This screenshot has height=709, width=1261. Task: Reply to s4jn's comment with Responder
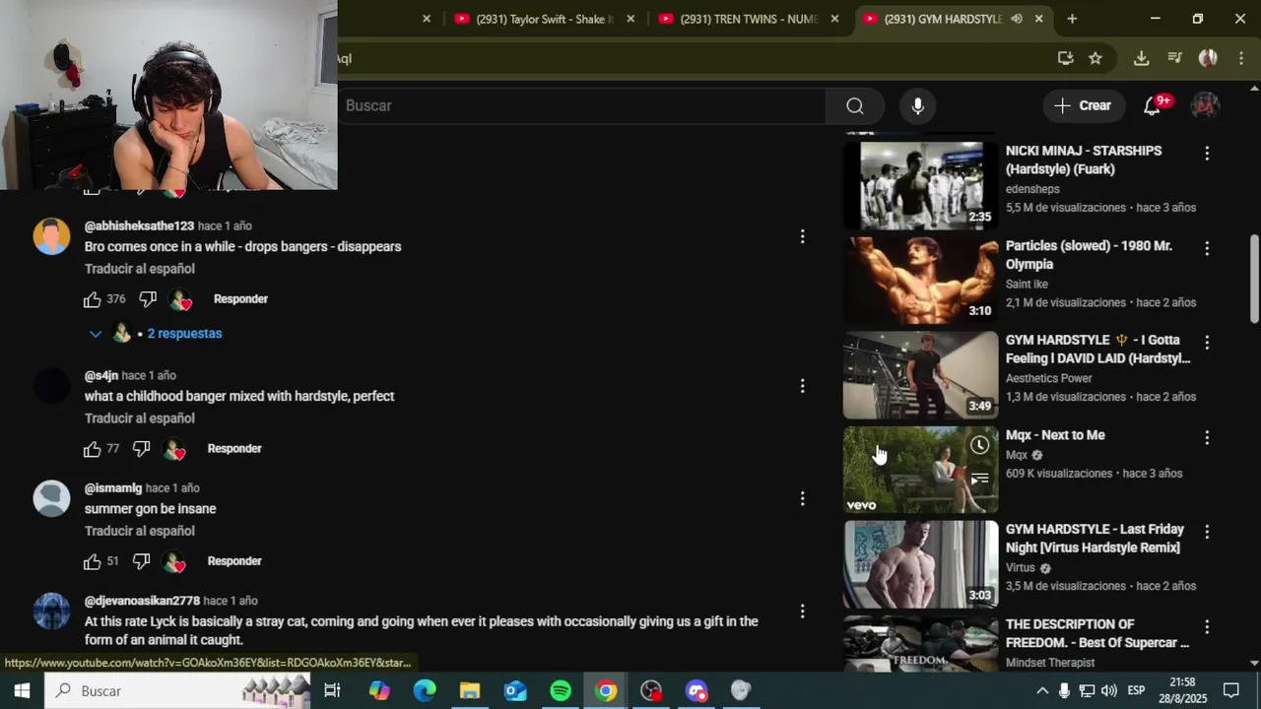pyautogui.click(x=234, y=449)
